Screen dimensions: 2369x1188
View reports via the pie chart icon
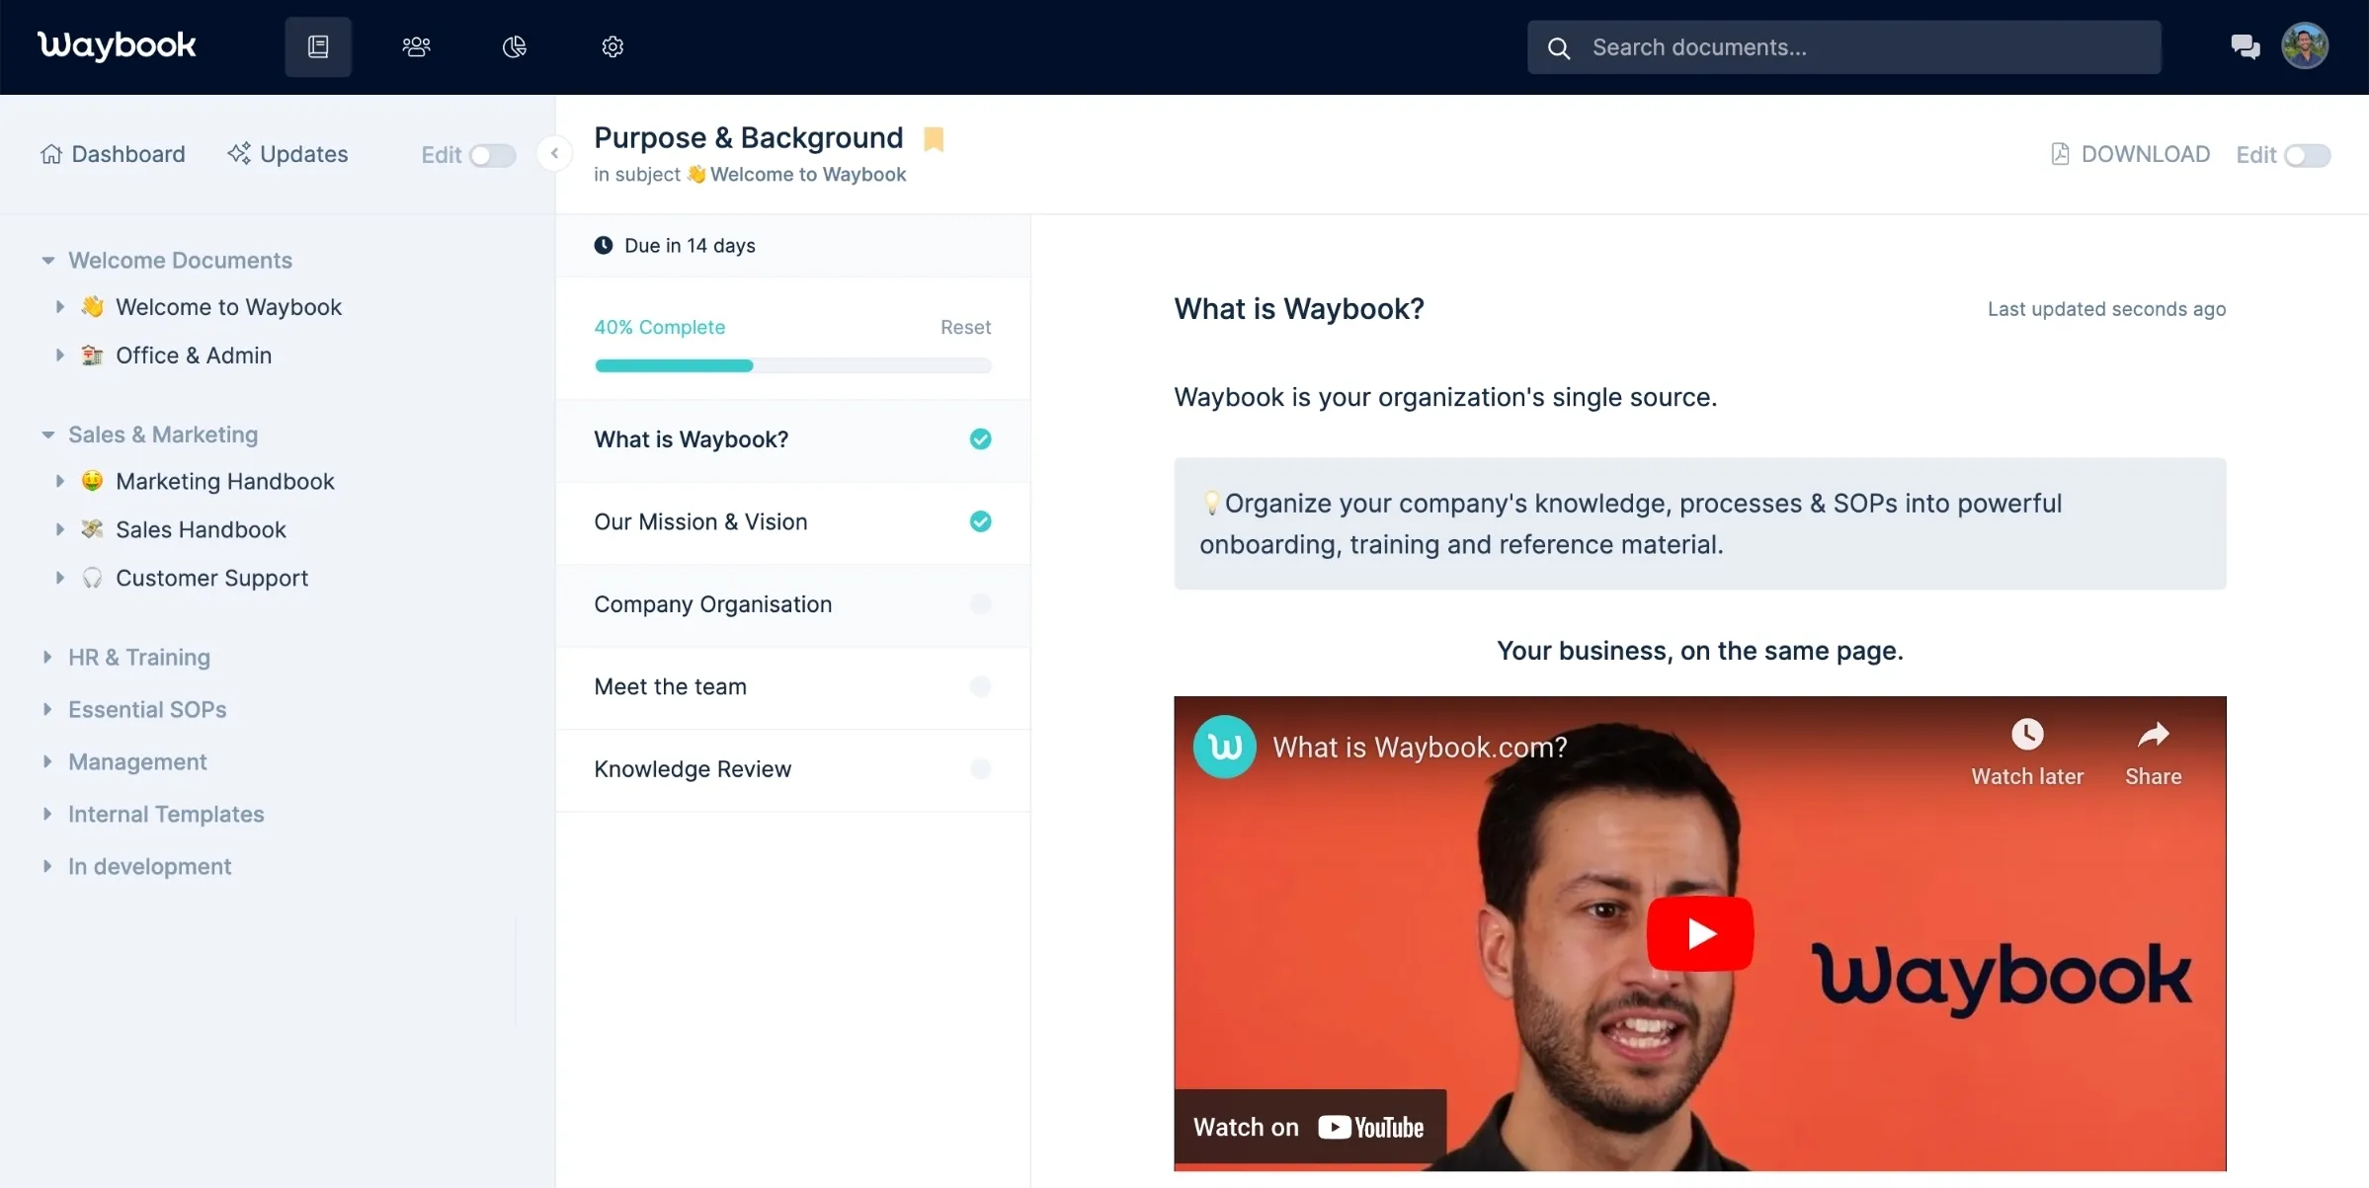(x=514, y=46)
